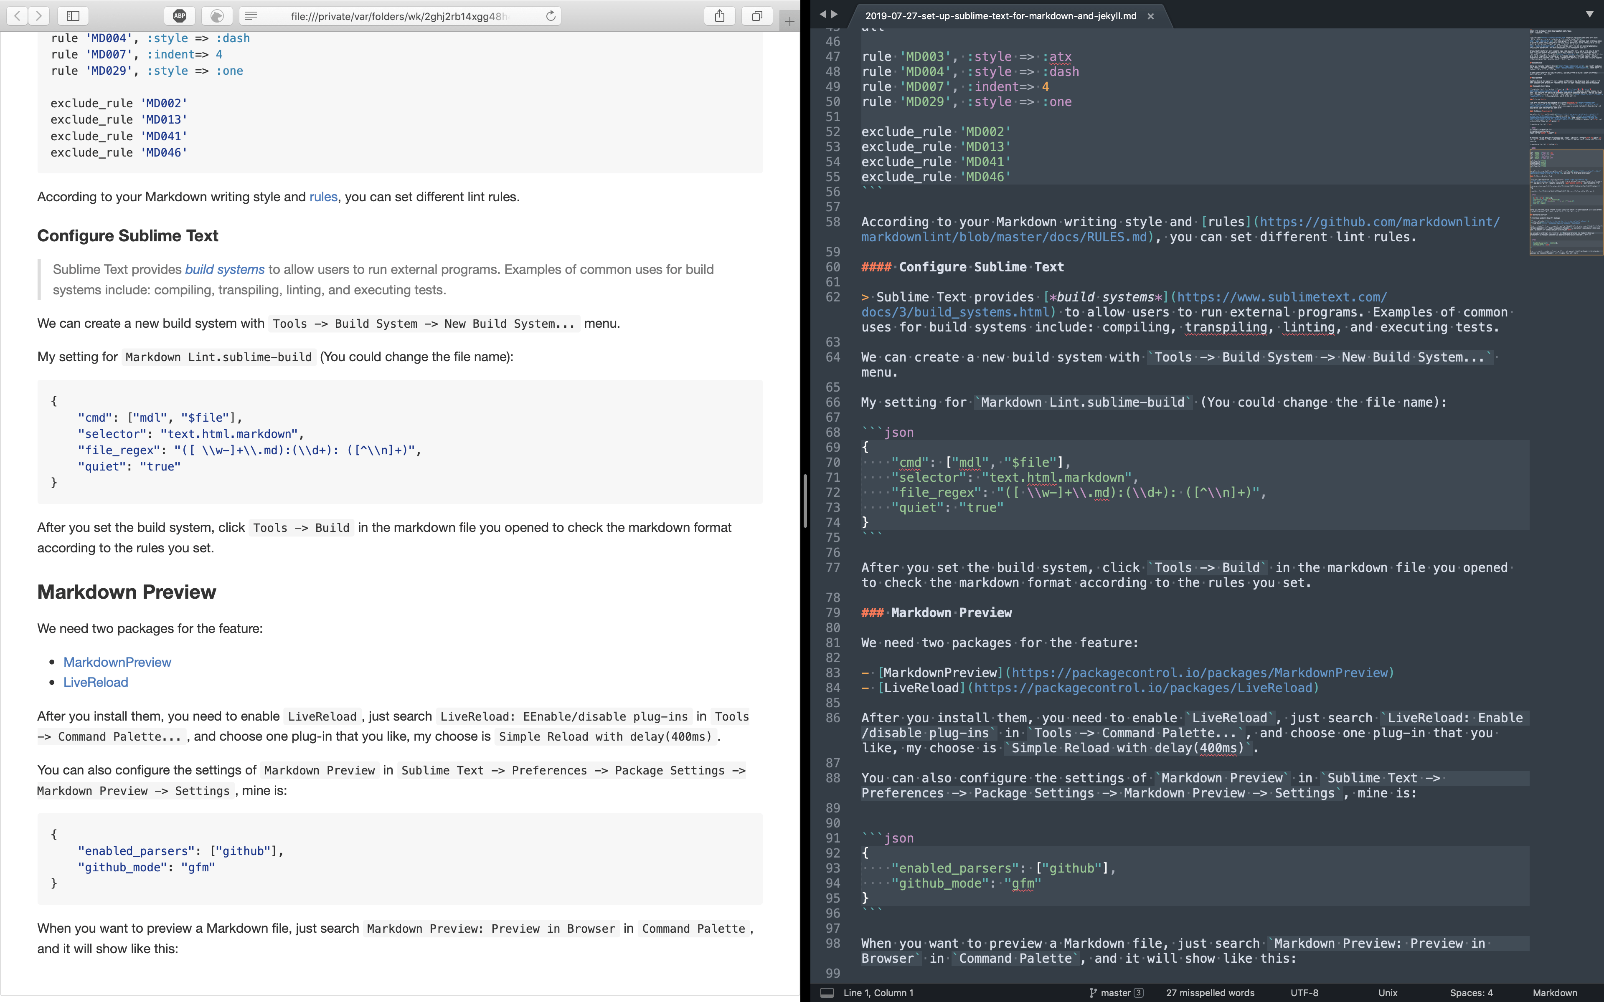
Task: Show Reader view in Safari address bar
Action: click(x=251, y=16)
